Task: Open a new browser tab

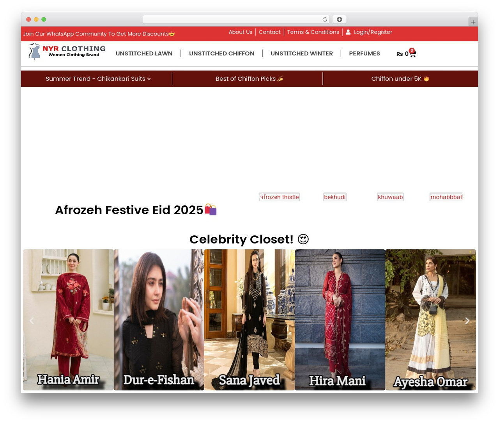Action: coord(473,22)
